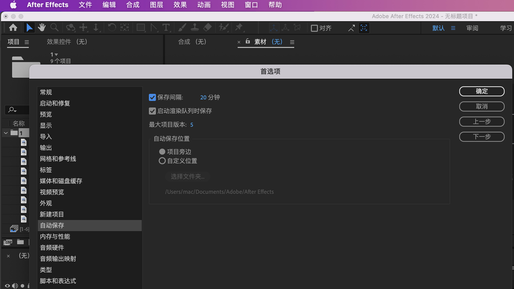Select the Rectangle shape tool
Screen dimensions: 514x289
pos(141,28)
